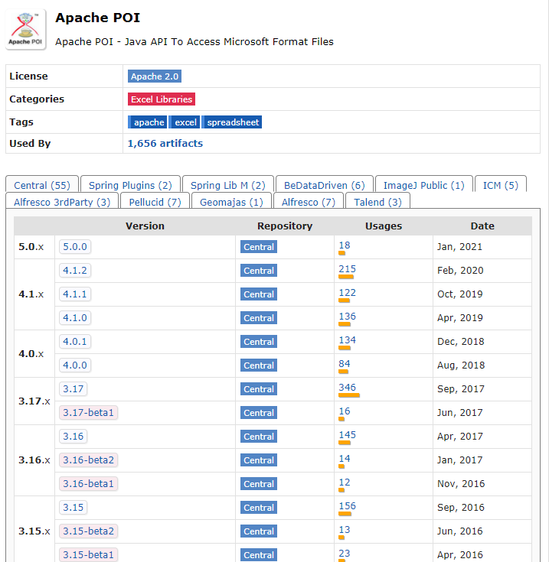The width and height of the screenshot is (549, 562).
Task: Open version 4.0.1
Action: [74, 341]
